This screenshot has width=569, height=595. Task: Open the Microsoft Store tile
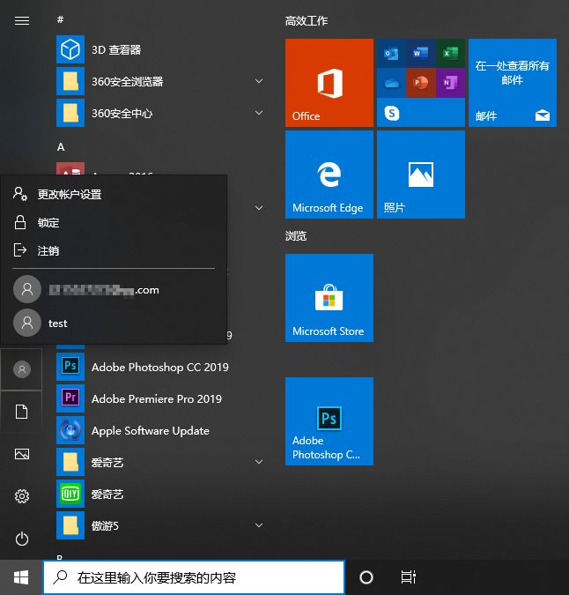point(329,298)
